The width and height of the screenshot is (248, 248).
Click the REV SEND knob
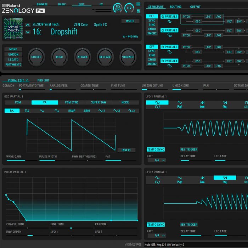[x=118, y=8]
